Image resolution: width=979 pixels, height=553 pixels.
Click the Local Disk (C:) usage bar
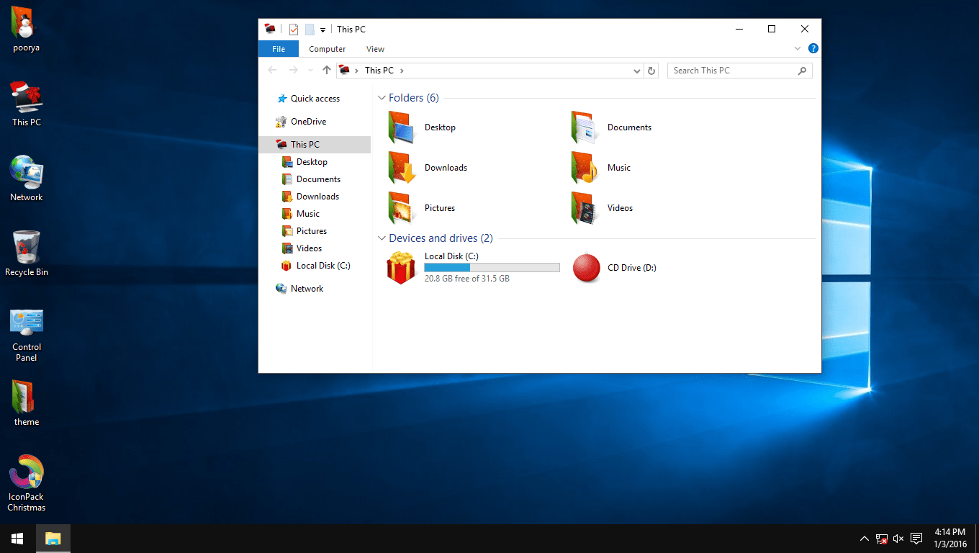(492, 267)
